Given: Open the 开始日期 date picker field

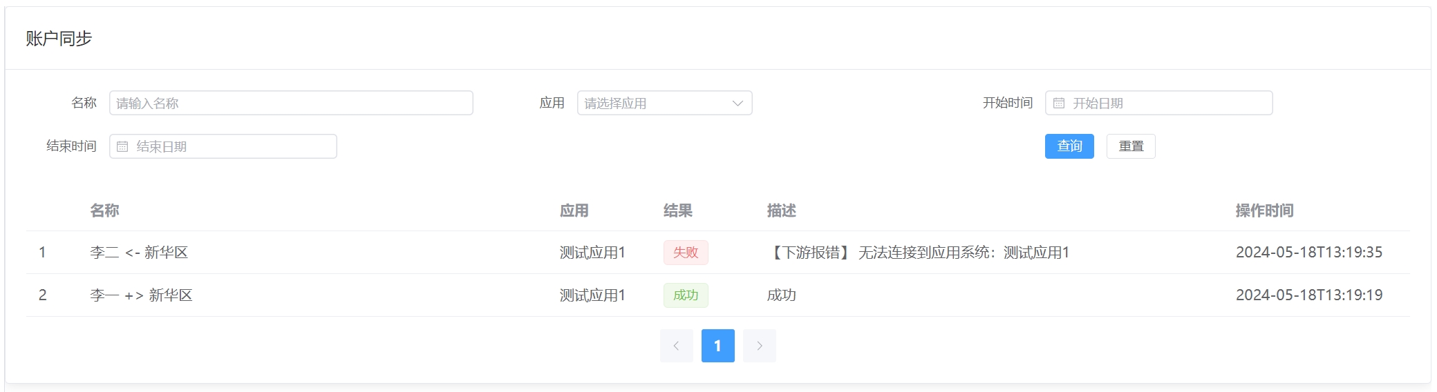Looking at the screenshot, I should pyautogui.click(x=1158, y=103).
